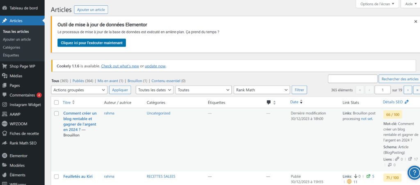The image size is (420, 185).
Task: Open Catégories submenu item
Action: pyautogui.click(x=11, y=47)
